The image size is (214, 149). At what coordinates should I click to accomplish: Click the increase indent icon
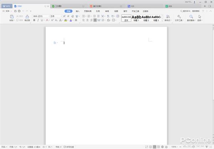tap(98, 16)
